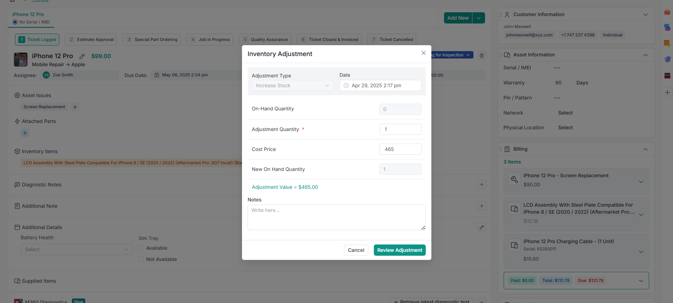Add an attached part with plus icon
This screenshot has width=673, height=303.
[x=25, y=133]
